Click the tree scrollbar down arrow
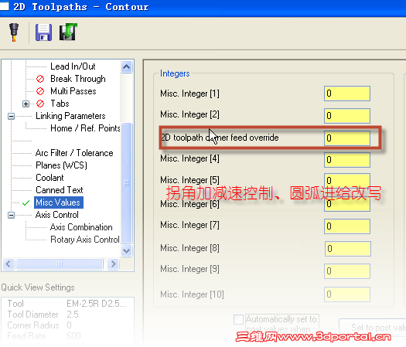The height and width of the screenshot is (347, 406). 126,250
